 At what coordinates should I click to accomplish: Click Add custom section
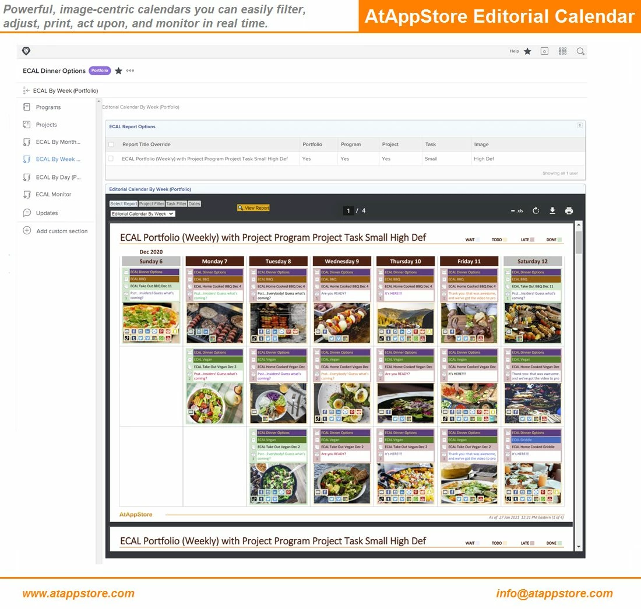62,231
